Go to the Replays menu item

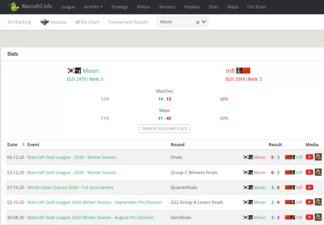[192, 7]
